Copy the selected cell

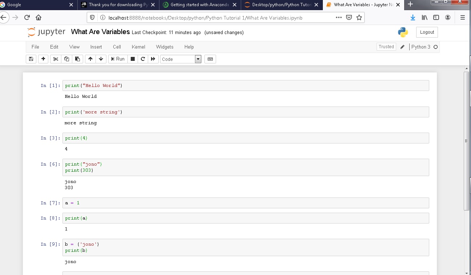click(66, 59)
